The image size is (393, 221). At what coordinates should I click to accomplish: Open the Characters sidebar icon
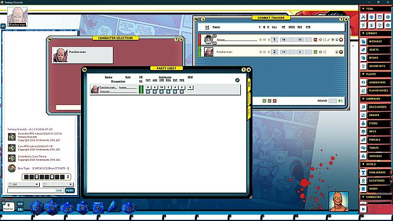coord(363,83)
